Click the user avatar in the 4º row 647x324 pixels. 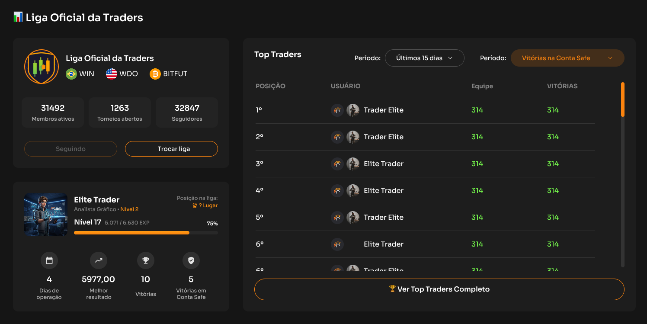point(353,191)
